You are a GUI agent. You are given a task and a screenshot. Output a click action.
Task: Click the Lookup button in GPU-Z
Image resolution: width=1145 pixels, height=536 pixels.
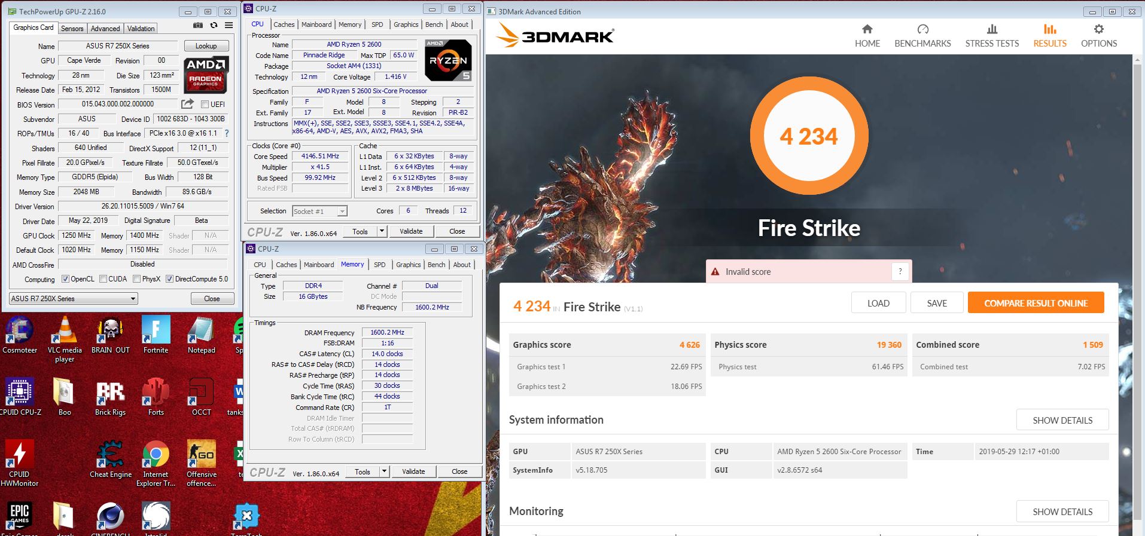coord(206,46)
